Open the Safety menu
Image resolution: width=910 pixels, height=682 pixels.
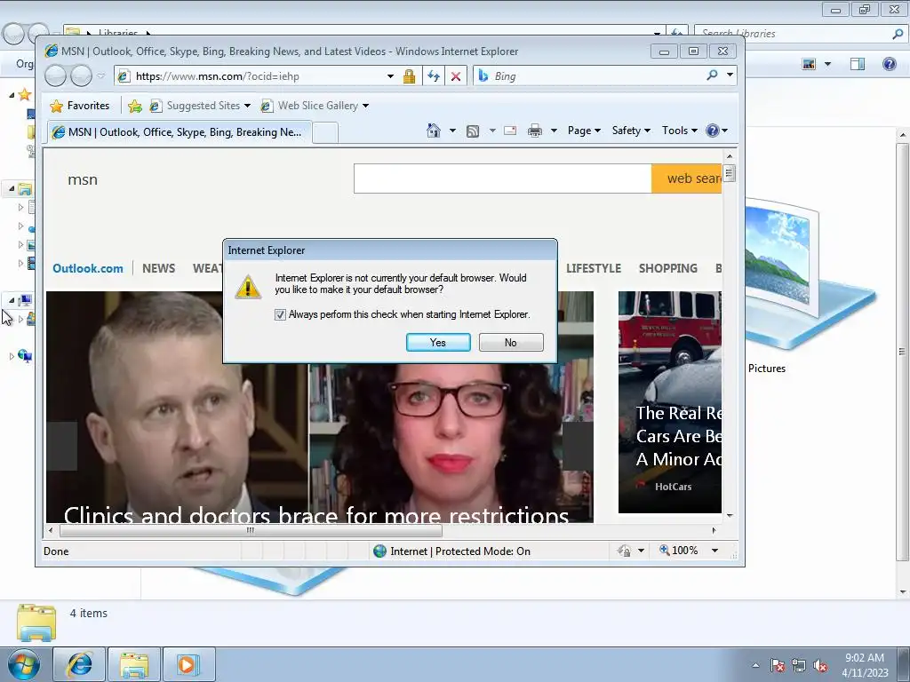(631, 131)
